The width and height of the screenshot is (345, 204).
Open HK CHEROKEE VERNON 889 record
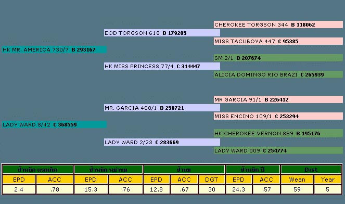tap(278, 133)
